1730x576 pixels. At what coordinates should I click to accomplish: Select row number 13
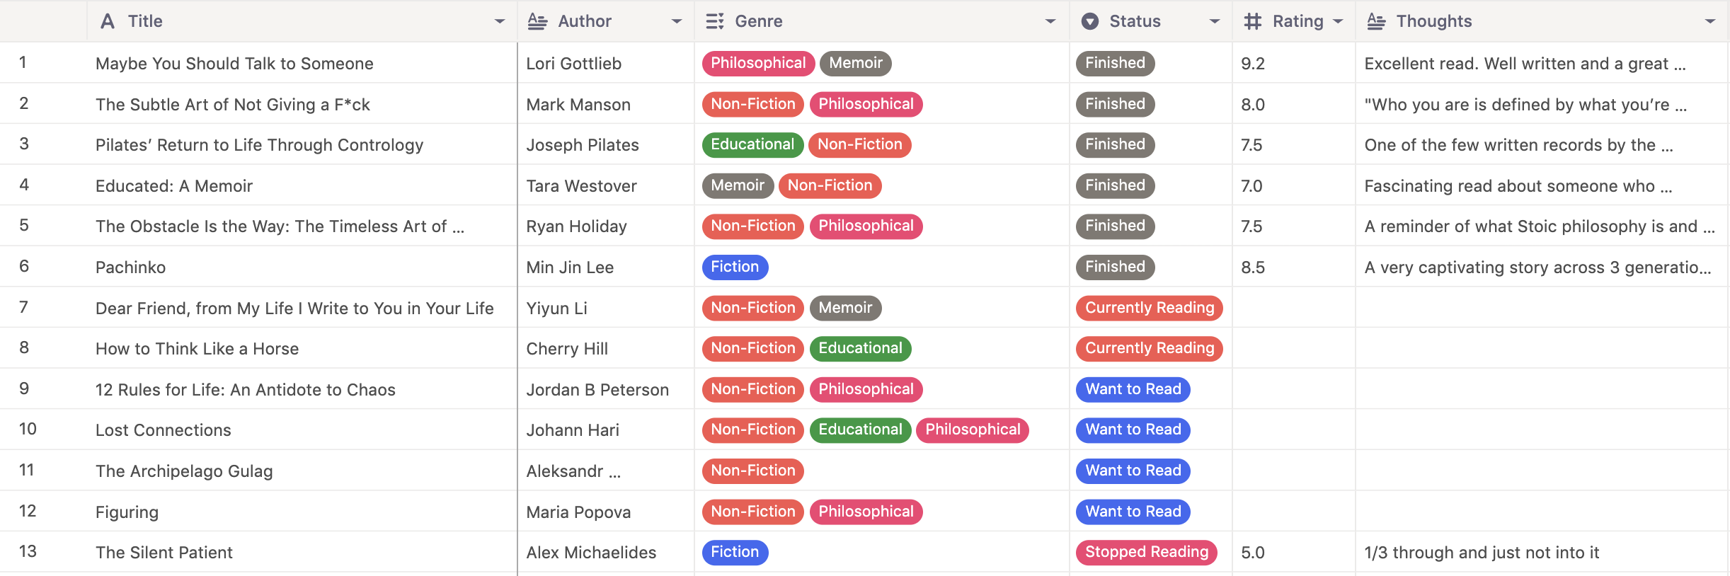tap(28, 552)
